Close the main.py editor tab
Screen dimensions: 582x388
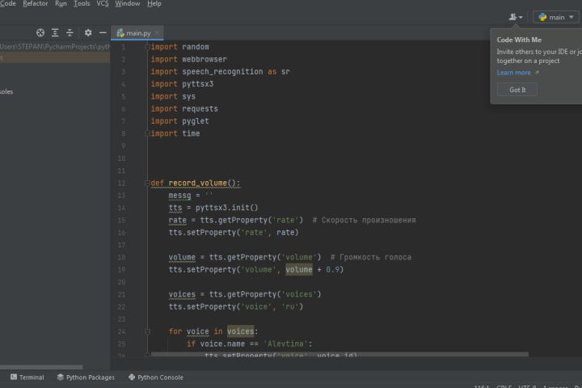coord(158,33)
